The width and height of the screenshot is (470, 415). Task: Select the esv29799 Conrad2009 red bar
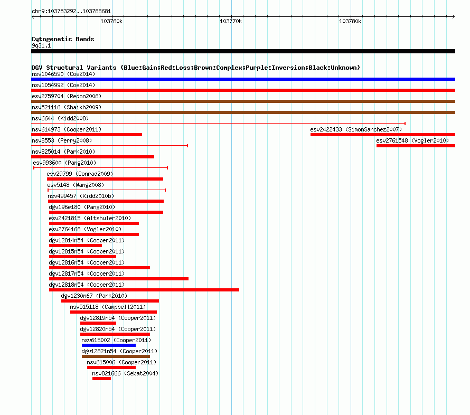point(105,179)
